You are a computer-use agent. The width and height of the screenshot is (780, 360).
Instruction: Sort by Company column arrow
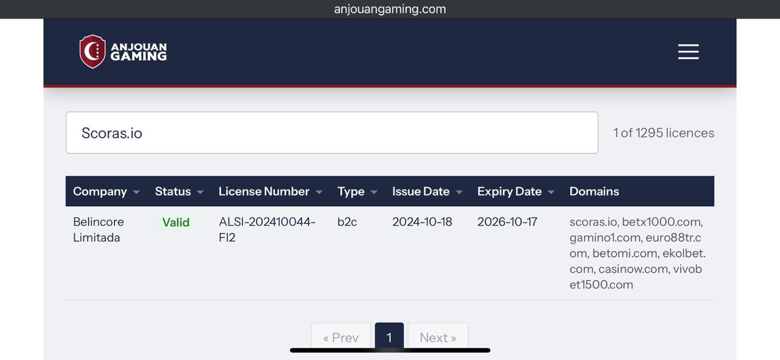pos(136,192)
